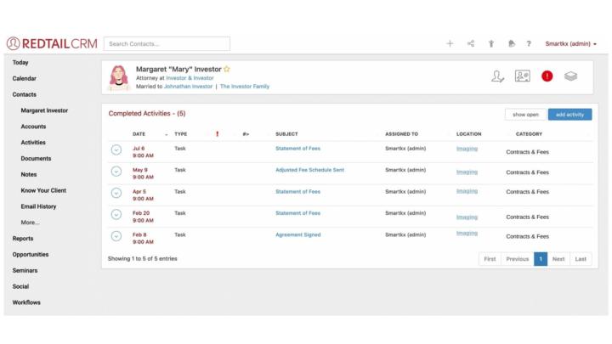Expand the Apr 5 activity row
Image resolution: width=612 pixels, height=344 pixels.
116,193
